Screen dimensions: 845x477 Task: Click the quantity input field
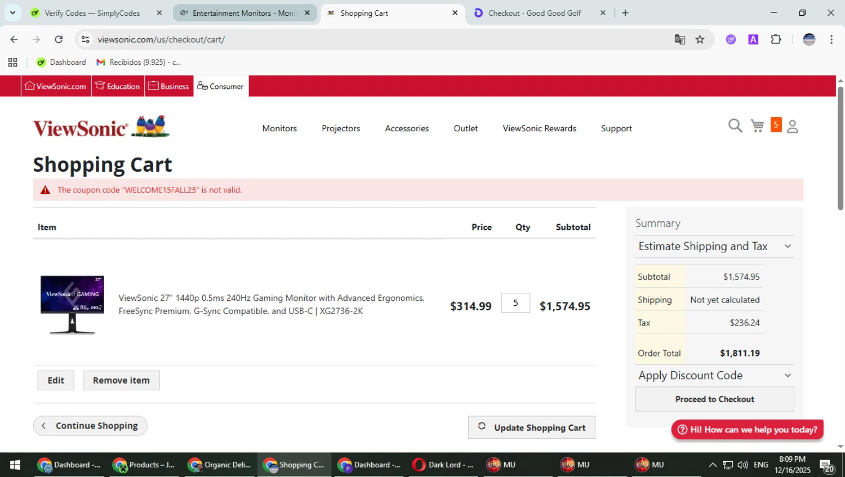pos(515,303)
